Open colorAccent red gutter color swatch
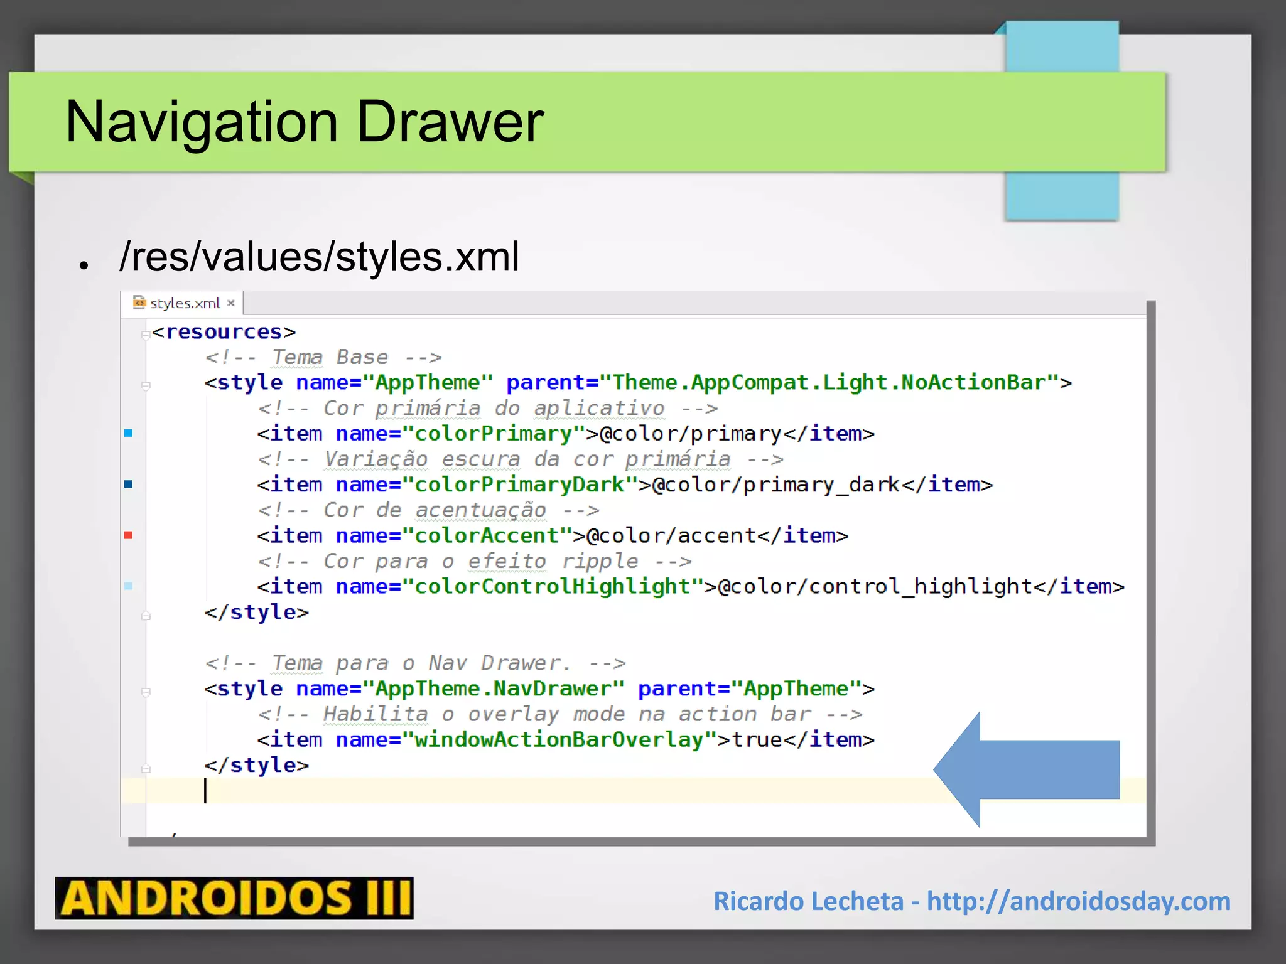This screenshot has height=964, width=1286. tap(129, 535)
